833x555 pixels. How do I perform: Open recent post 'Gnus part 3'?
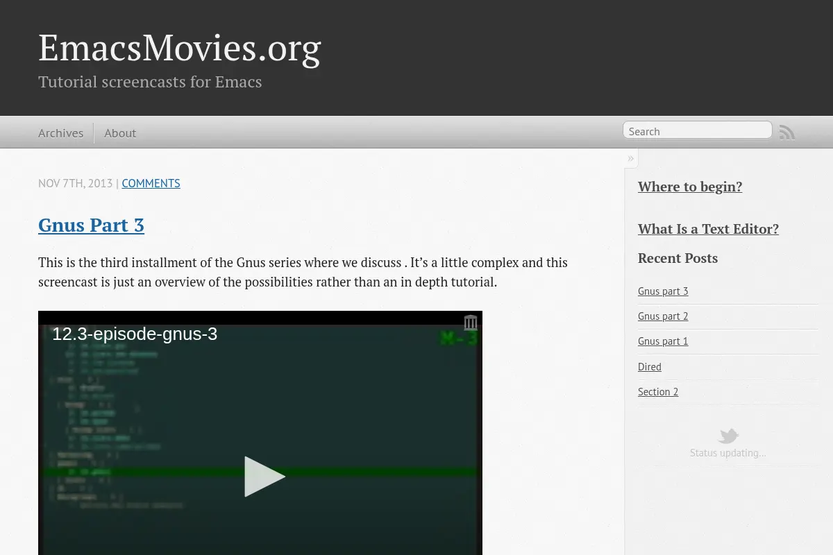[663, 291]
